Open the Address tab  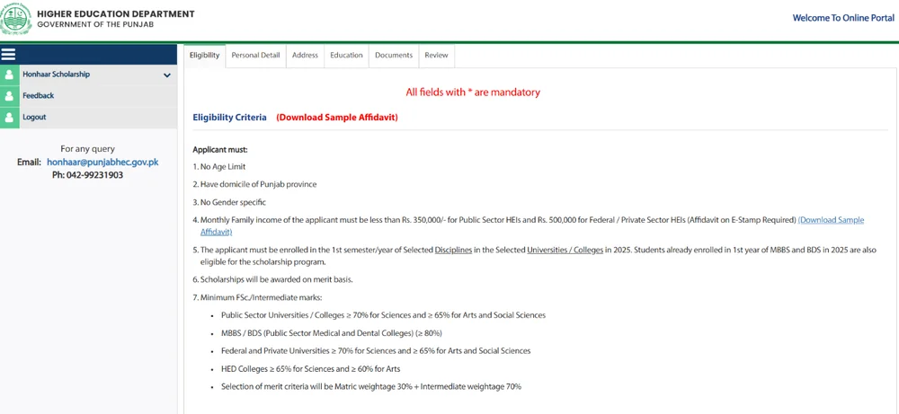coord(305,56)
